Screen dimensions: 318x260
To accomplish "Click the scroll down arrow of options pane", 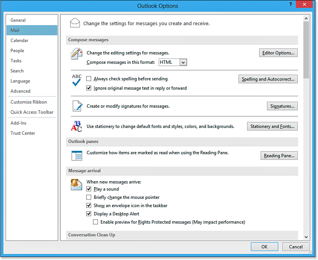I will pyautogui.click(x=306, y=237).
